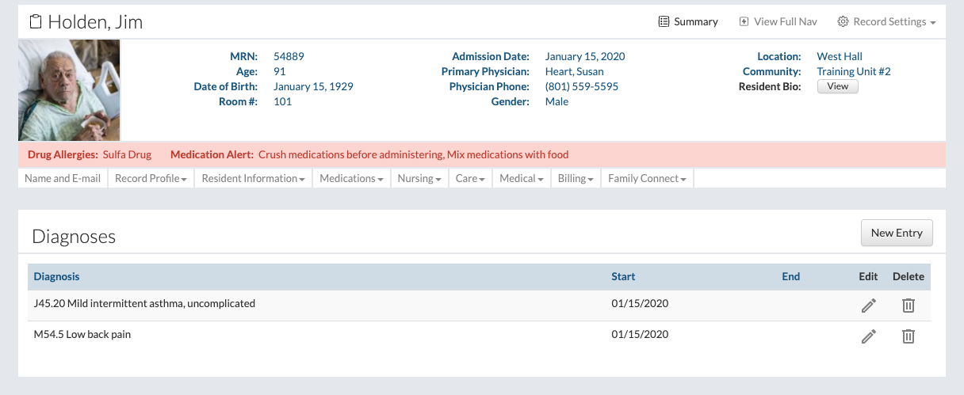
Task: Open the Summary view
Action: pos(688,21)
